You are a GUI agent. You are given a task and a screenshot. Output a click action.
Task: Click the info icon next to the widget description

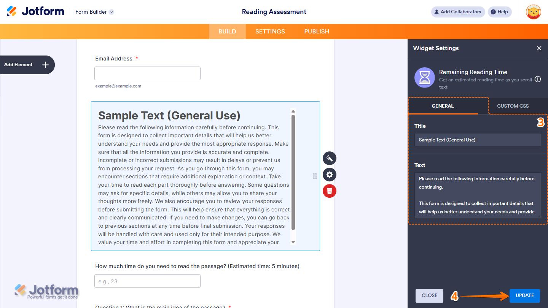click(x=537, y=79)
